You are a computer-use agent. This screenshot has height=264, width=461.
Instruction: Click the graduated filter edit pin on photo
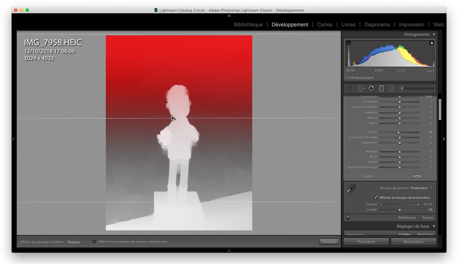coord(173,118)
